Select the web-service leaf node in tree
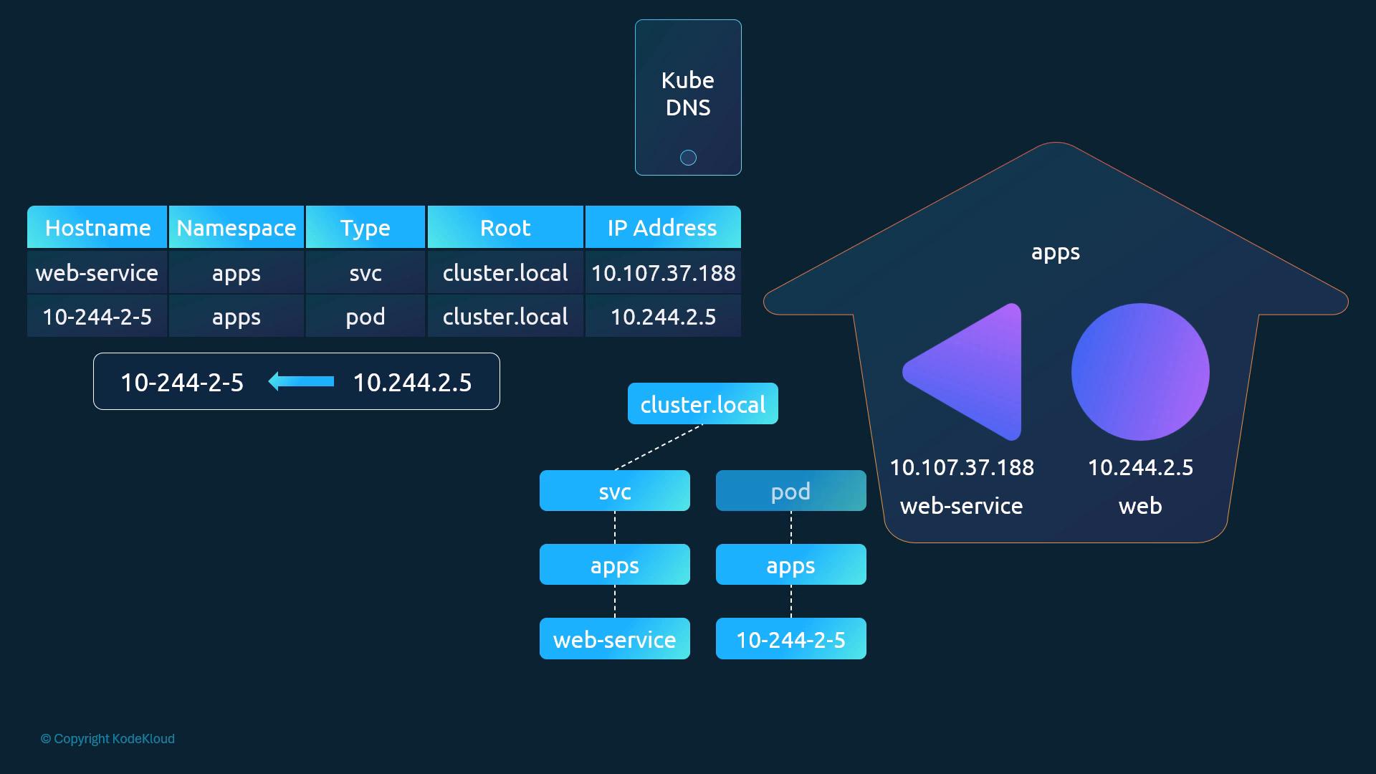This screenshot has height=774, width=1376. click(615, 639)
